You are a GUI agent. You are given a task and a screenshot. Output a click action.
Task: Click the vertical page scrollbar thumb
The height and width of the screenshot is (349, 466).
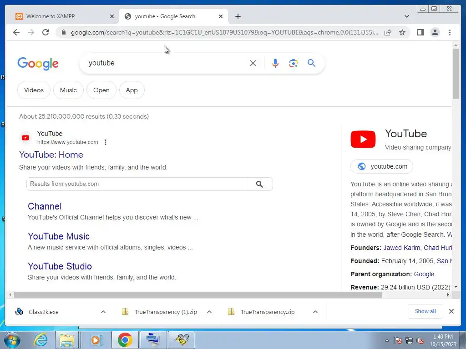[x=456, y=74]
